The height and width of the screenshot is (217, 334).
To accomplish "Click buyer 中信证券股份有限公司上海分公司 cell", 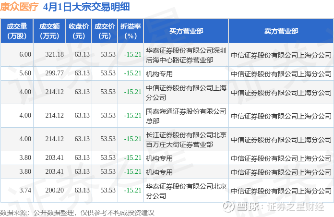I will pyautogui.click(x=186, y=93).
